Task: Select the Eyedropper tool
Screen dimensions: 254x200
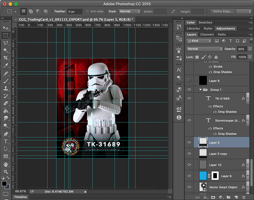Action: tap(6, 65)
